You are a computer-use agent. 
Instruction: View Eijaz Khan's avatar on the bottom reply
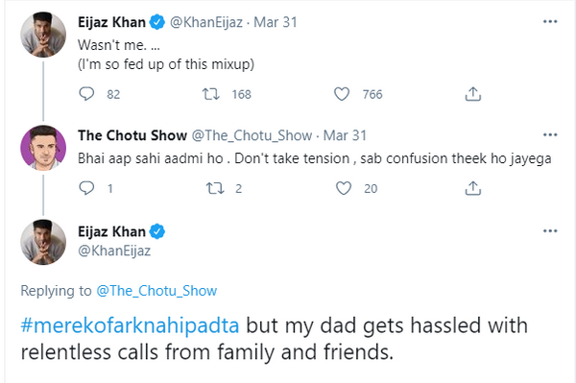[x=43, y=242]
